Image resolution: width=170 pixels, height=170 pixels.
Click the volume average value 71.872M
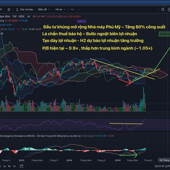click(23, 21)
